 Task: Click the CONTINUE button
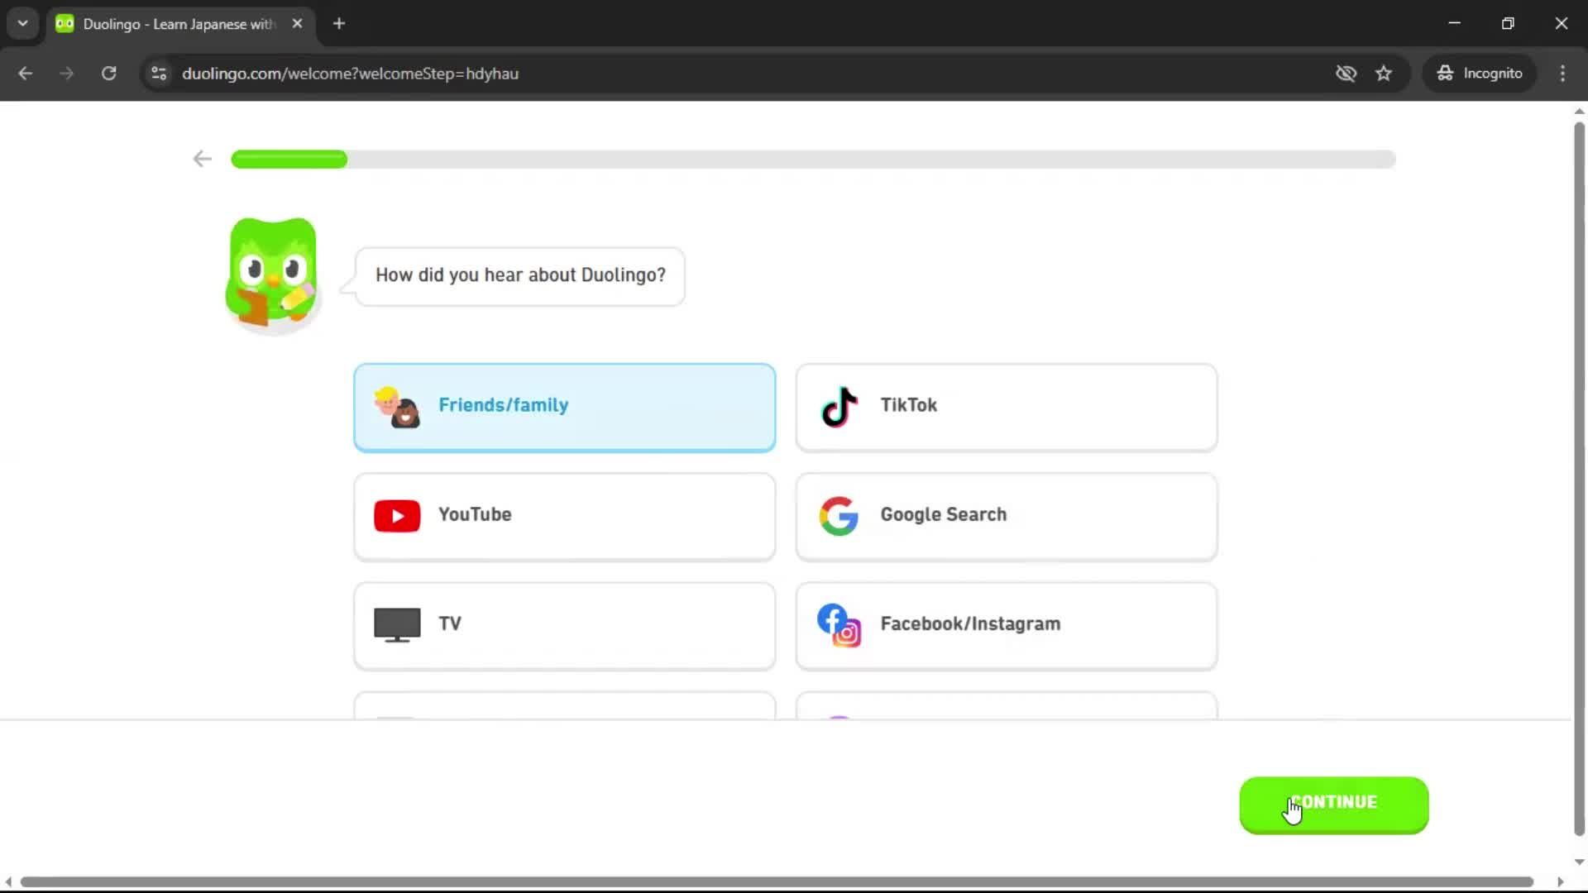1332,801
